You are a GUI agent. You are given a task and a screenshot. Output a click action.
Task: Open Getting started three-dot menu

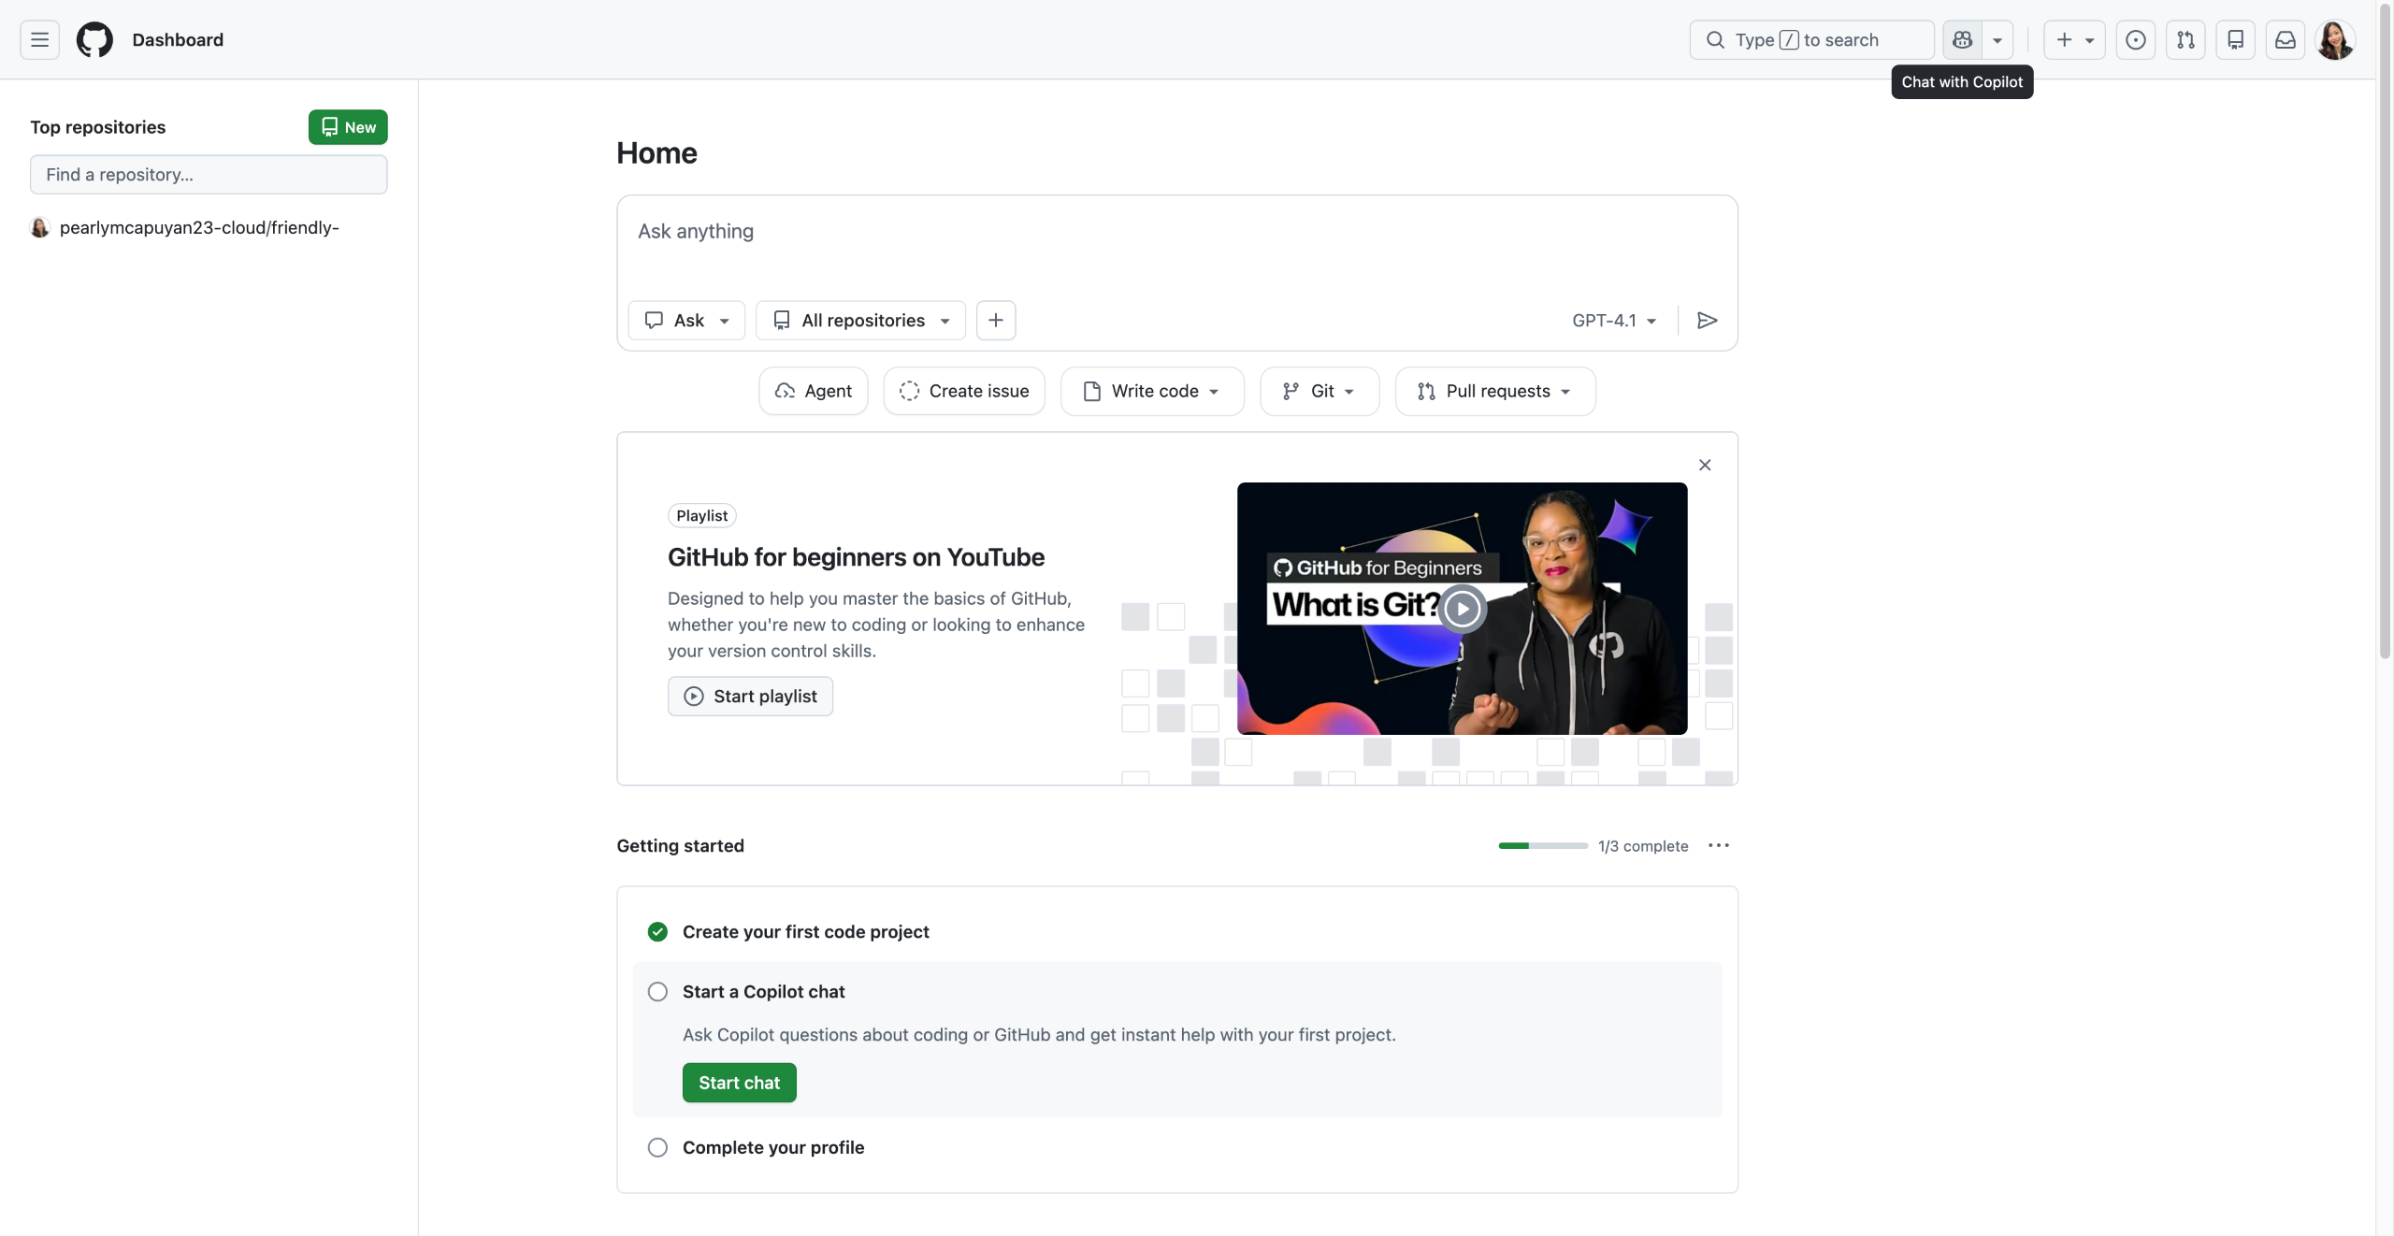(1718, 846)
